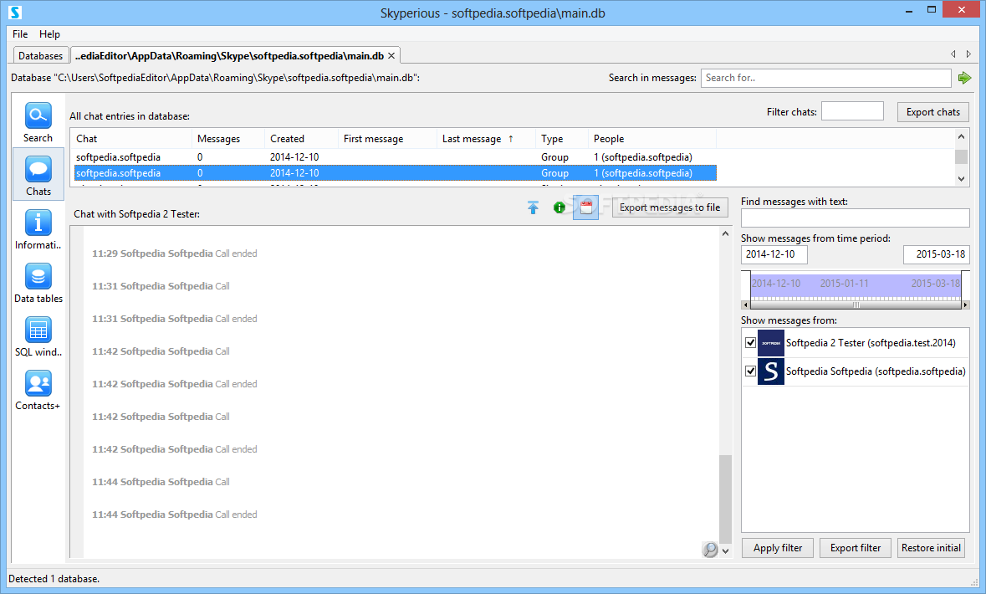This screenshot has height=594, width=986.
Task: Switch to the Databases tab
Action: tap(41, 55)
